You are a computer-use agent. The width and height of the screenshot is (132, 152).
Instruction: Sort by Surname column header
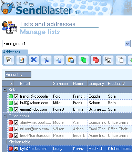click(62, 84)
